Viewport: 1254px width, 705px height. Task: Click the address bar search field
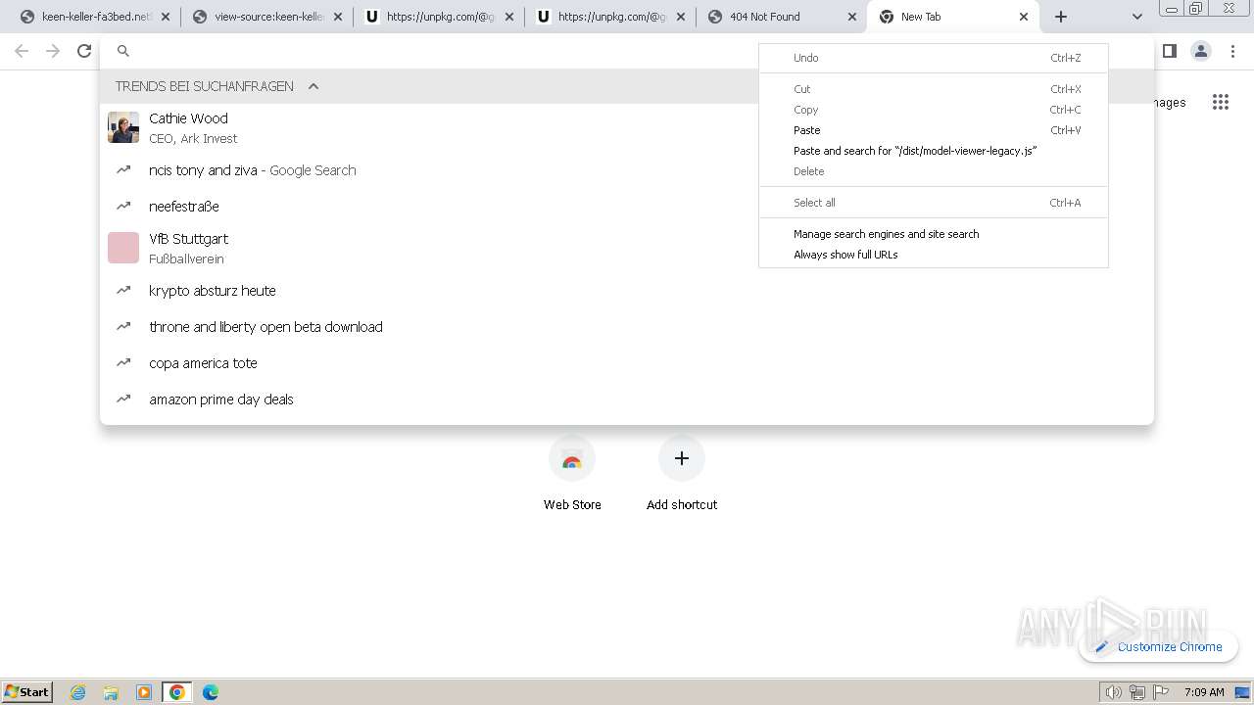pos(627,51)
